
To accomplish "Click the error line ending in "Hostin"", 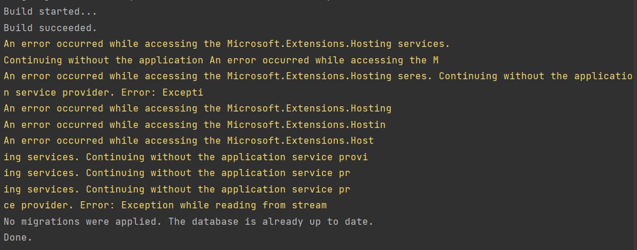I will pos(195,125).
